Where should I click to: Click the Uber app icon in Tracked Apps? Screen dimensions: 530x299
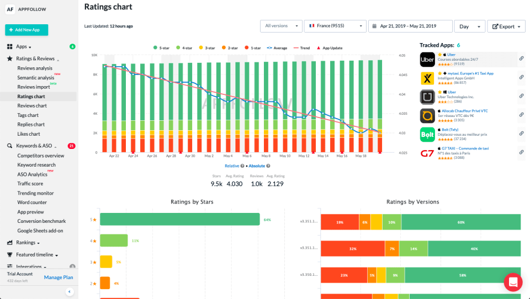pyautogui.click(x=428, y=60)
